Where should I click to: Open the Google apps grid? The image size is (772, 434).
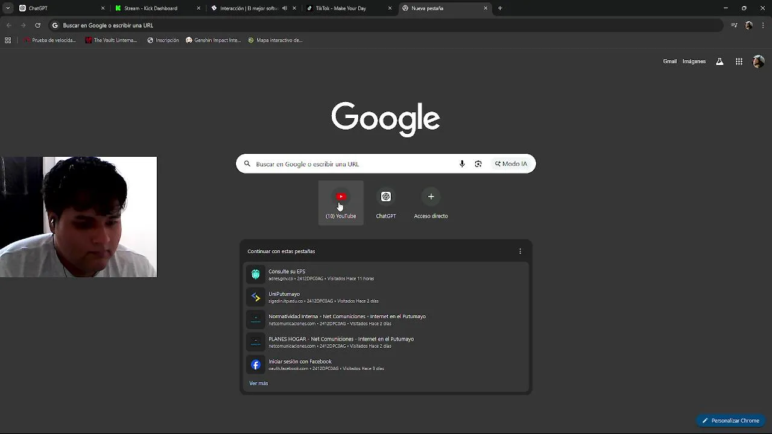[739, 61]
